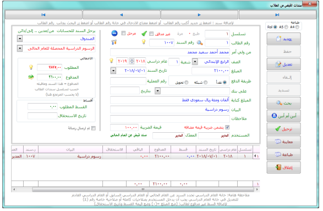The height and width of the screenshot is (211, 323).
Task: Go to first record navigation arrow
Action: click(x=43, y=15)
